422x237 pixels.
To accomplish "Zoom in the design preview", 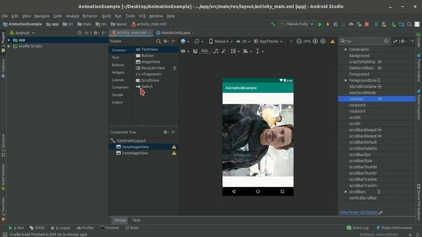I will [x=315, y=41].
